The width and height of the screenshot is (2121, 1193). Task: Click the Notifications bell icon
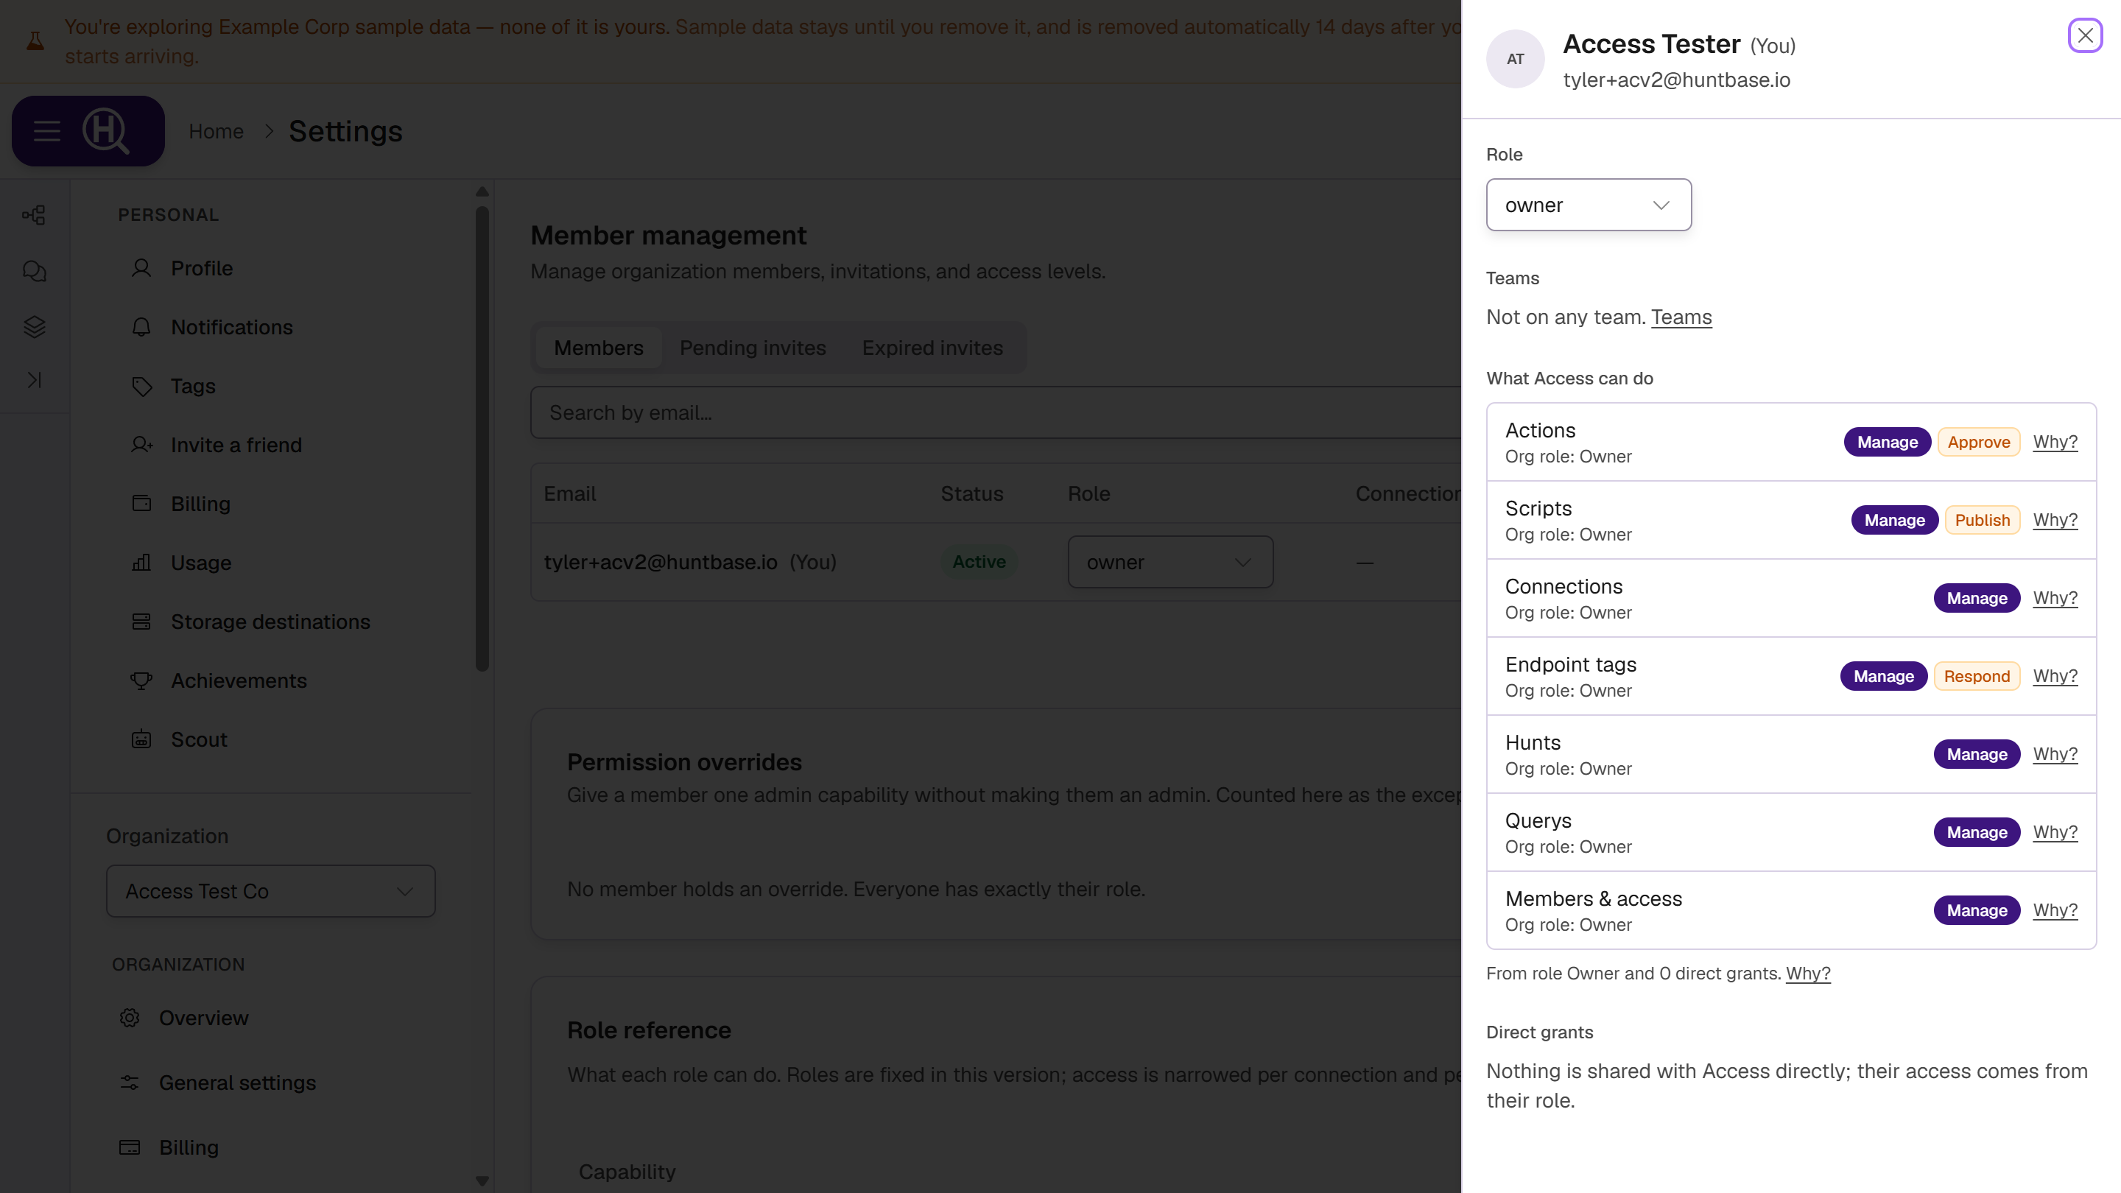(141, 327)
